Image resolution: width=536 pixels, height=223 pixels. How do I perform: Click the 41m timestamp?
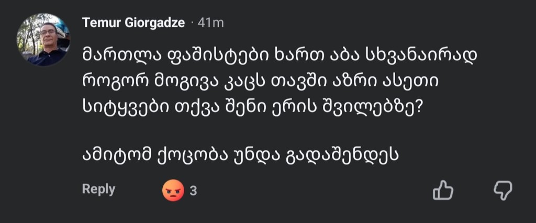(211, 23)
